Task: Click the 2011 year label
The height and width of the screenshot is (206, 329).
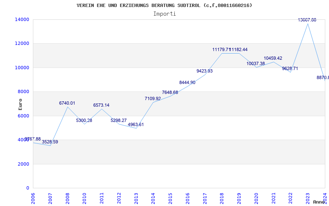Action: point(102,198)
